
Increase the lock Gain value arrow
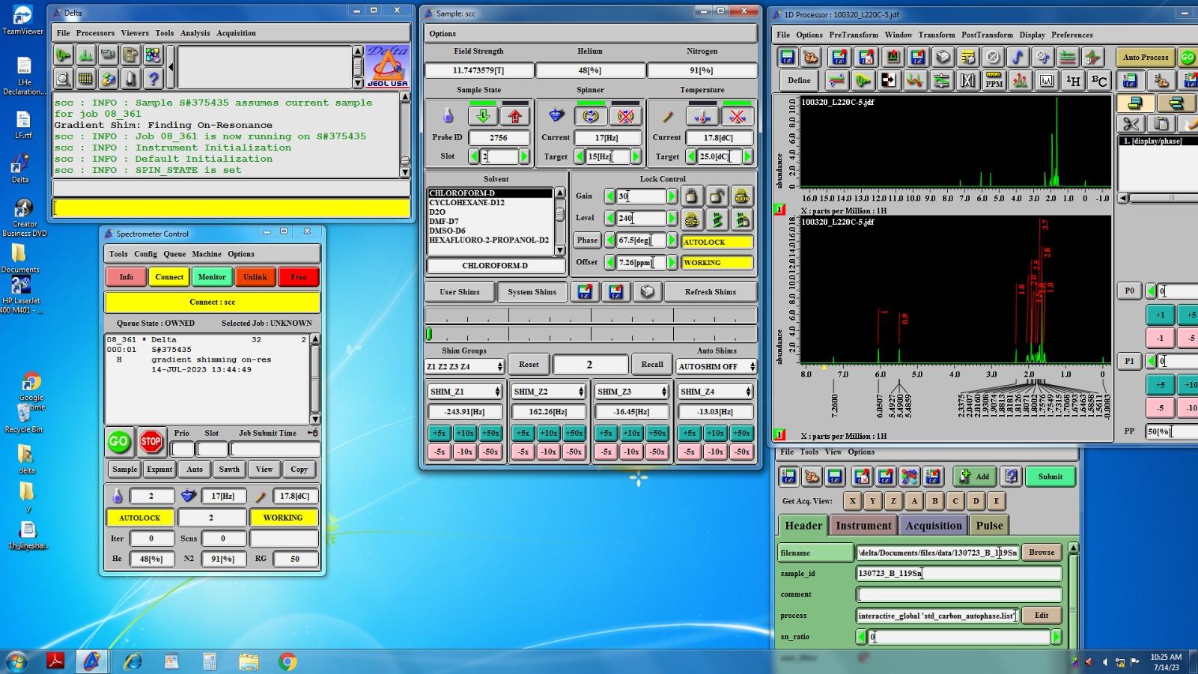pos(672,196)
